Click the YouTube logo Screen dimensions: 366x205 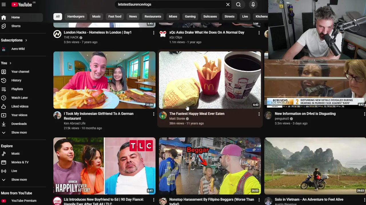pyautogui.click(x=22, y=5)
